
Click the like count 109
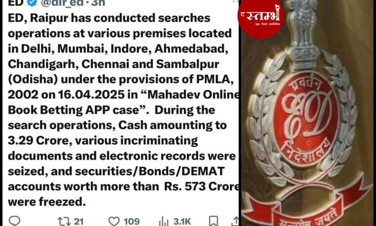(132, 222)
